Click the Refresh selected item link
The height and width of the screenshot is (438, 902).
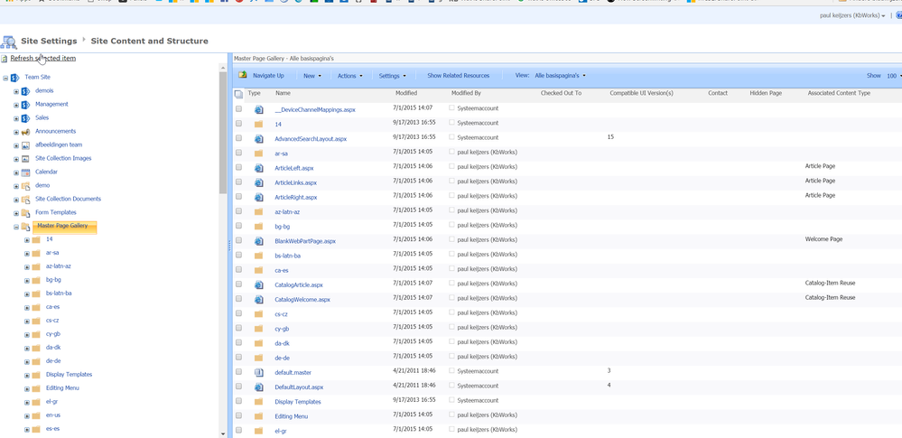pos(42,58)
